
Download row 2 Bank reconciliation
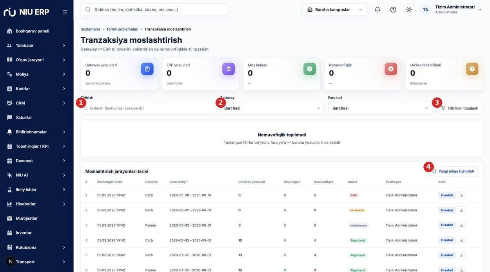click(461, 210)
